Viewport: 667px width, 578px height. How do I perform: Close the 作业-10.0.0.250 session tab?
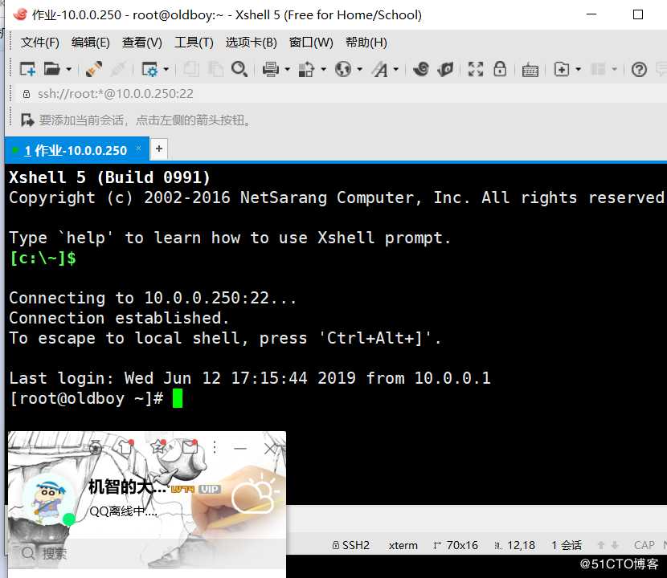139,149
